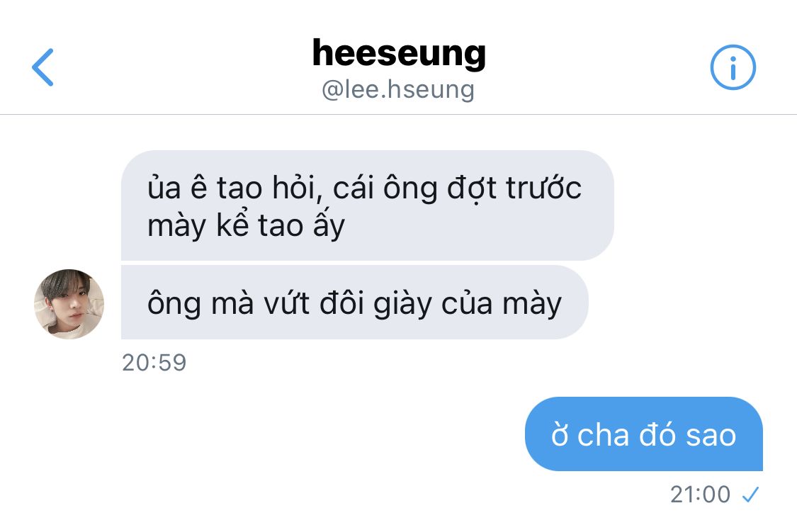This screenshot has height=525, width=797.
Task: Tap the word "giày" in the gray bubble
Action: tap(402, 305)
